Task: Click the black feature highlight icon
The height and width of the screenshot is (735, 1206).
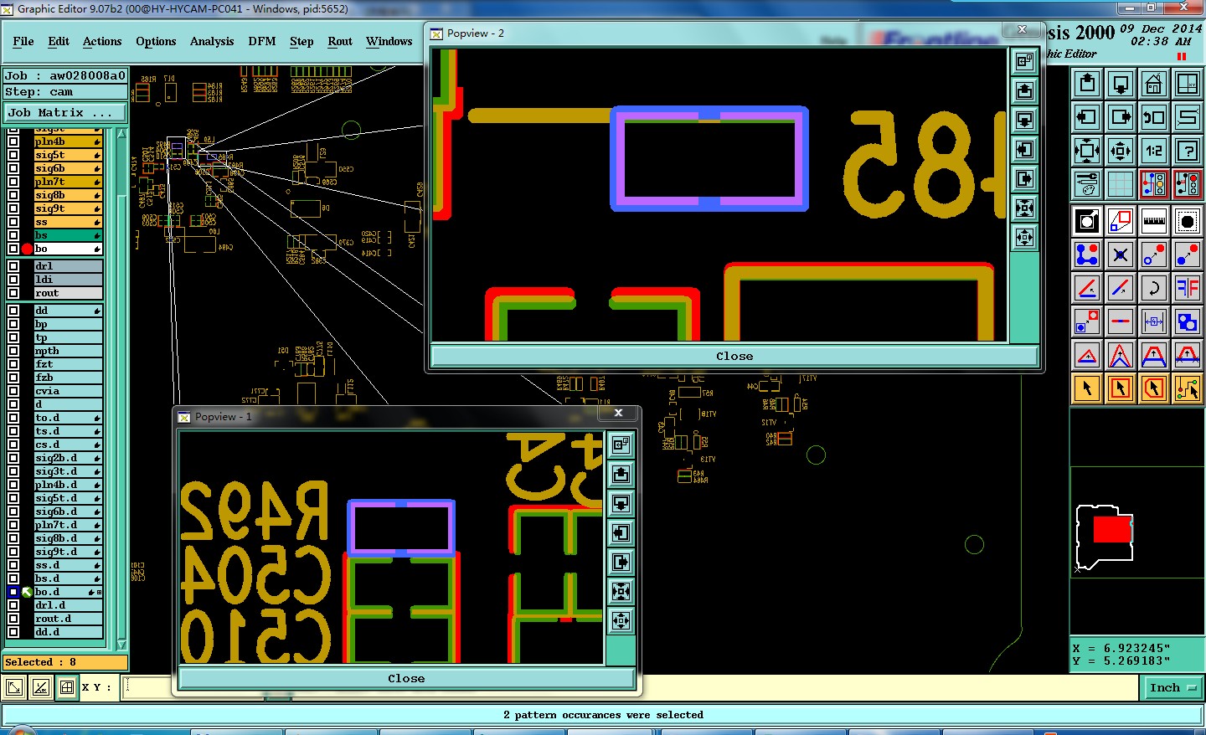Action: click(x=1087, y=221)
